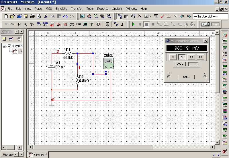Open the Place menu
This screenshot has width=229, height=158.
point(38,9)
